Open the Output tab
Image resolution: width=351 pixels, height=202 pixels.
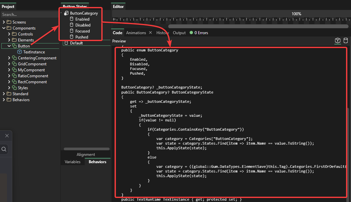(x=179, y=33)
